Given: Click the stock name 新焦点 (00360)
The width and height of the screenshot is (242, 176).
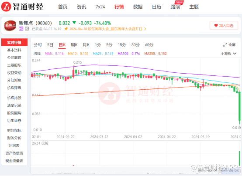Looking at the screenshot, I should pyautogui.click(x=35, y=23).
